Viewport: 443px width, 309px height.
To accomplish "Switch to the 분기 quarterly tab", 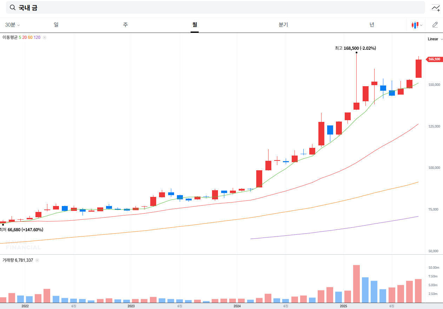I will click(283, 25).
